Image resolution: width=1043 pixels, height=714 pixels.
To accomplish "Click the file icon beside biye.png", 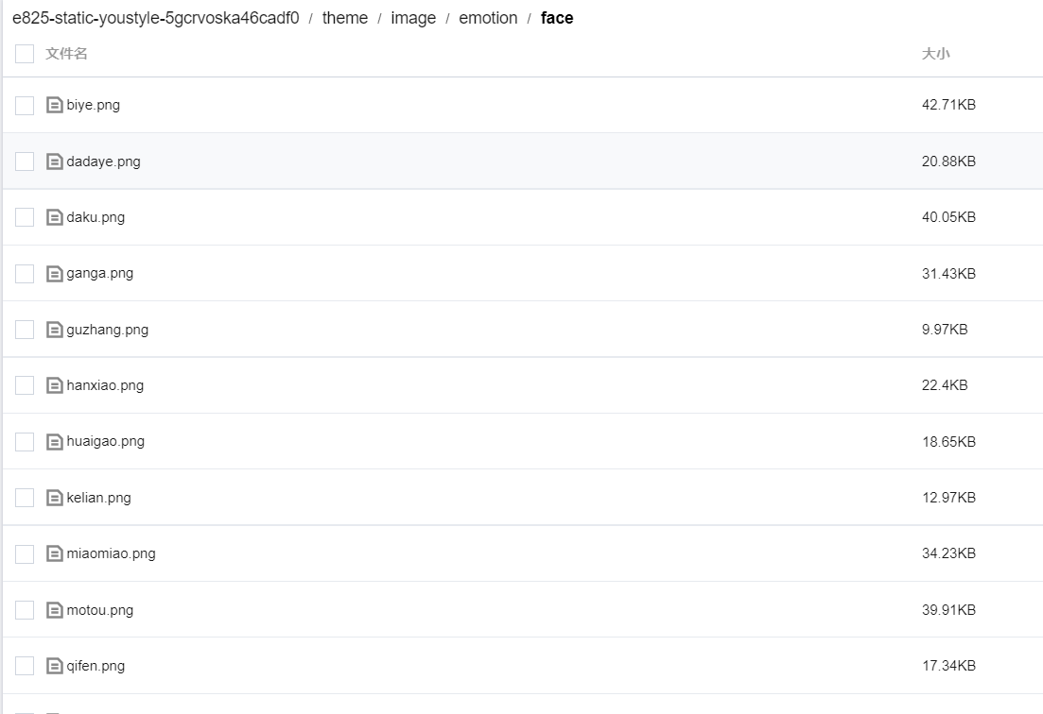I will (x=55, y=105).
